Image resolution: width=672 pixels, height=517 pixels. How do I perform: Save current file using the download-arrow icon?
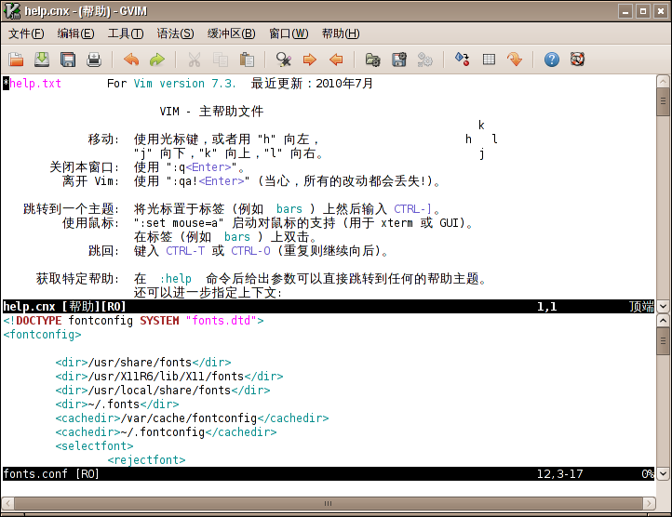[x=42, y=60]
